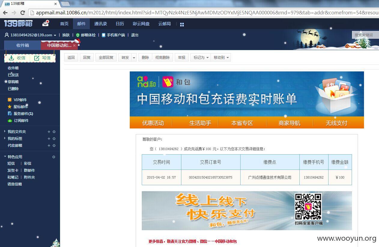Click the VIP邮件 badge icon

tap(10, 100)
